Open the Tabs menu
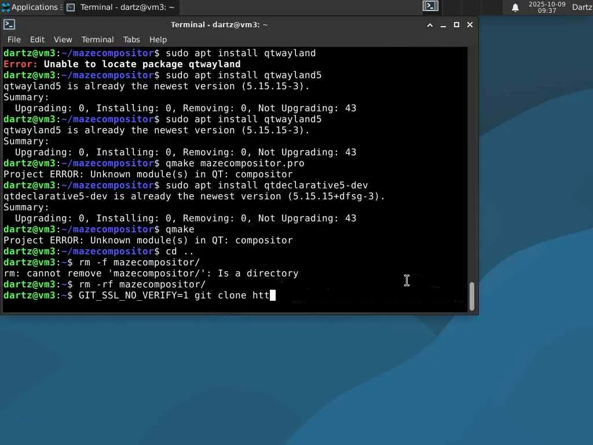 pos(131,39)
